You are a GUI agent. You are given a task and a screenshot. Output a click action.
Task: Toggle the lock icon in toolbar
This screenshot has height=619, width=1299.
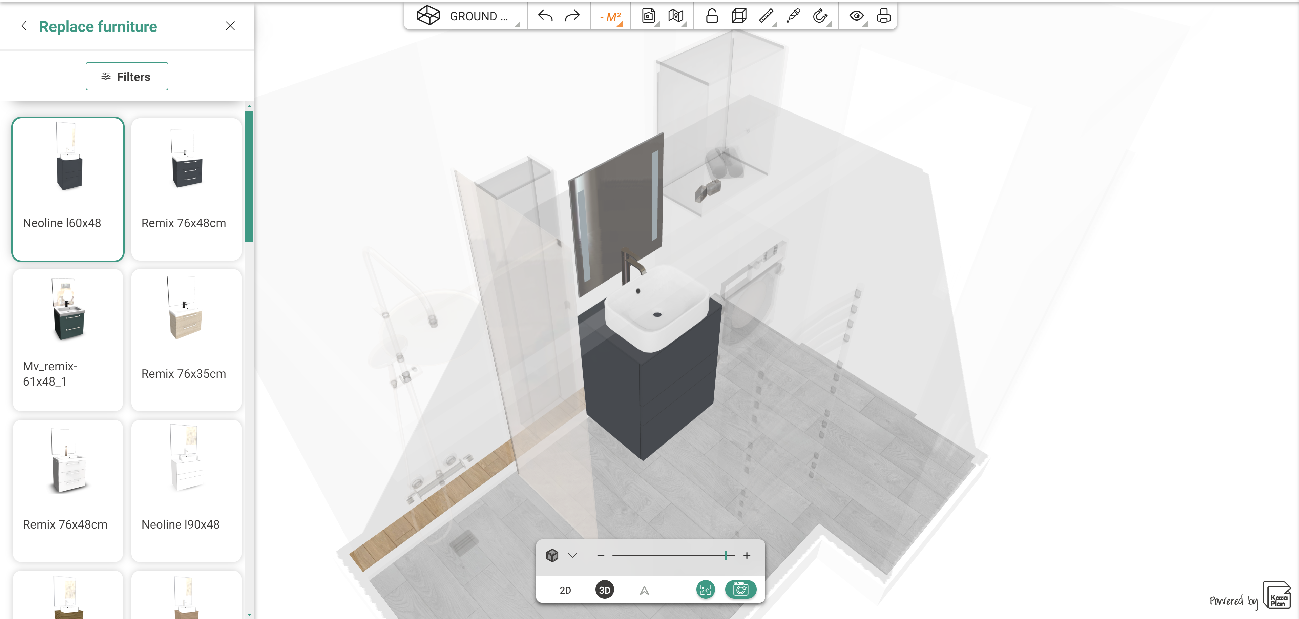712,16
